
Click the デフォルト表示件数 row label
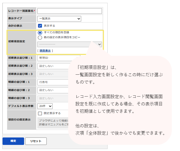click(21, 106)
